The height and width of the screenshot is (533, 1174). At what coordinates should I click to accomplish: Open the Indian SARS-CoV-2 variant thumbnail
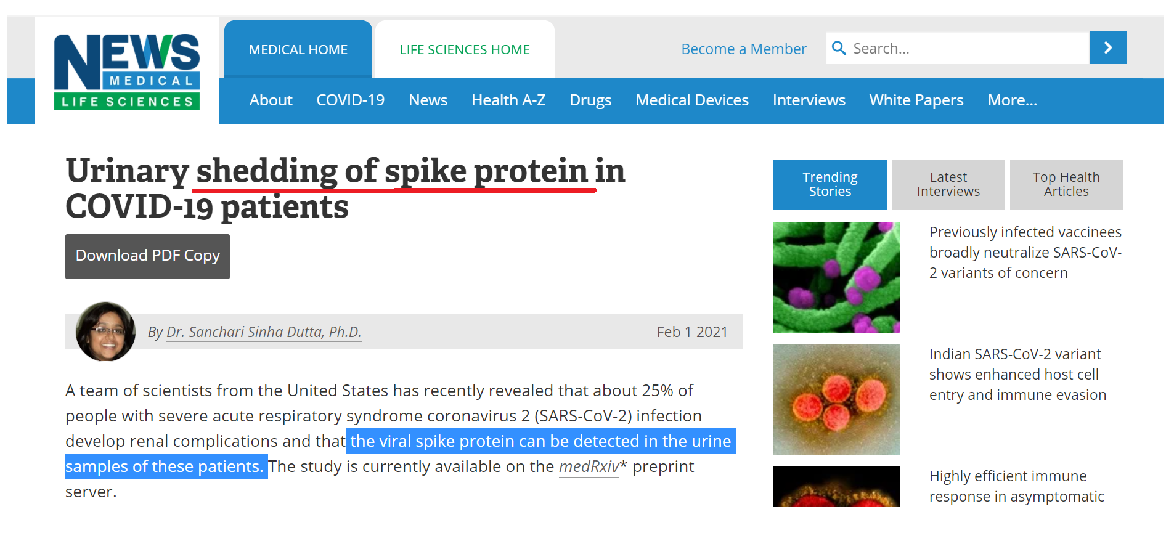click(x=836, y=399)
